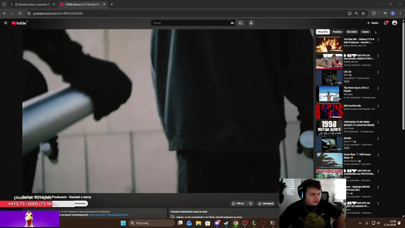The image size is (405, 228).
Task: Open the bedoes2115xkubiproducent link in description
Action: (109, 215)
